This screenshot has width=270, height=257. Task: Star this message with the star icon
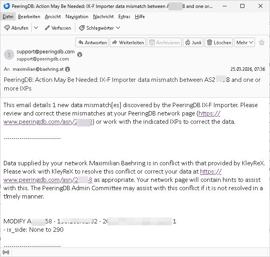262,42
